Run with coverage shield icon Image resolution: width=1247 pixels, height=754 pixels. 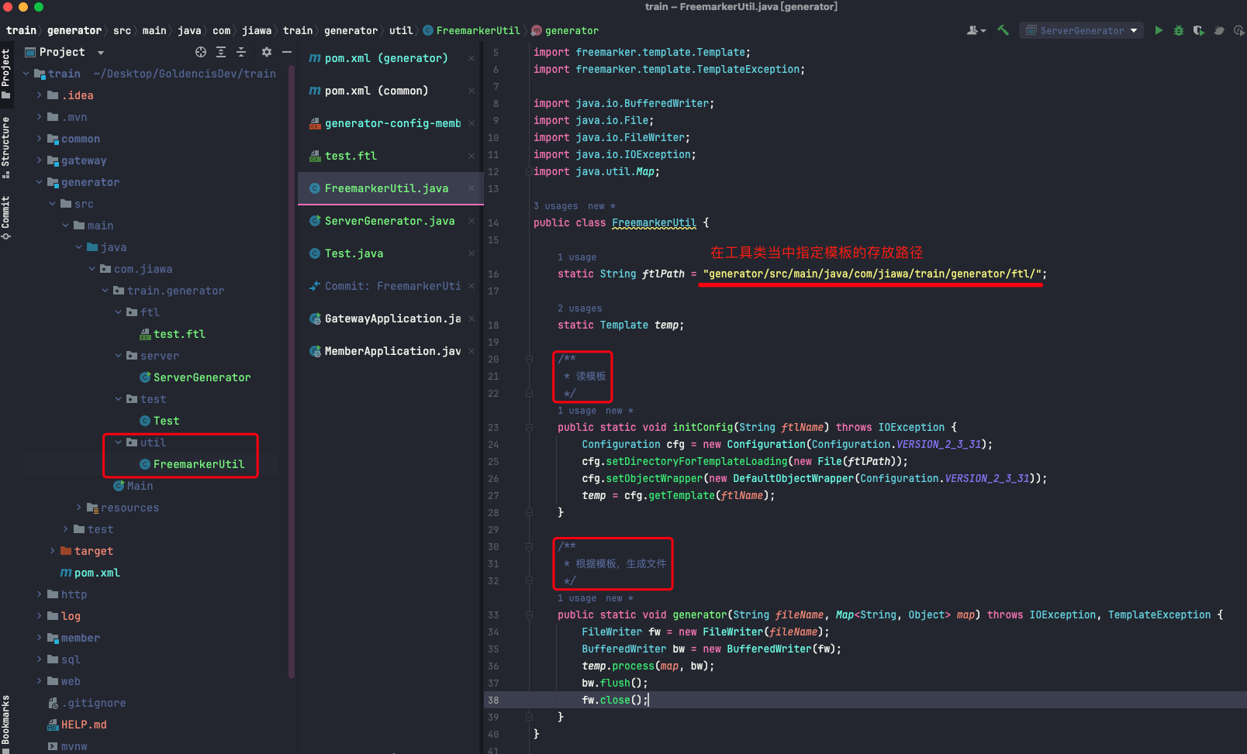[1199, 30]
